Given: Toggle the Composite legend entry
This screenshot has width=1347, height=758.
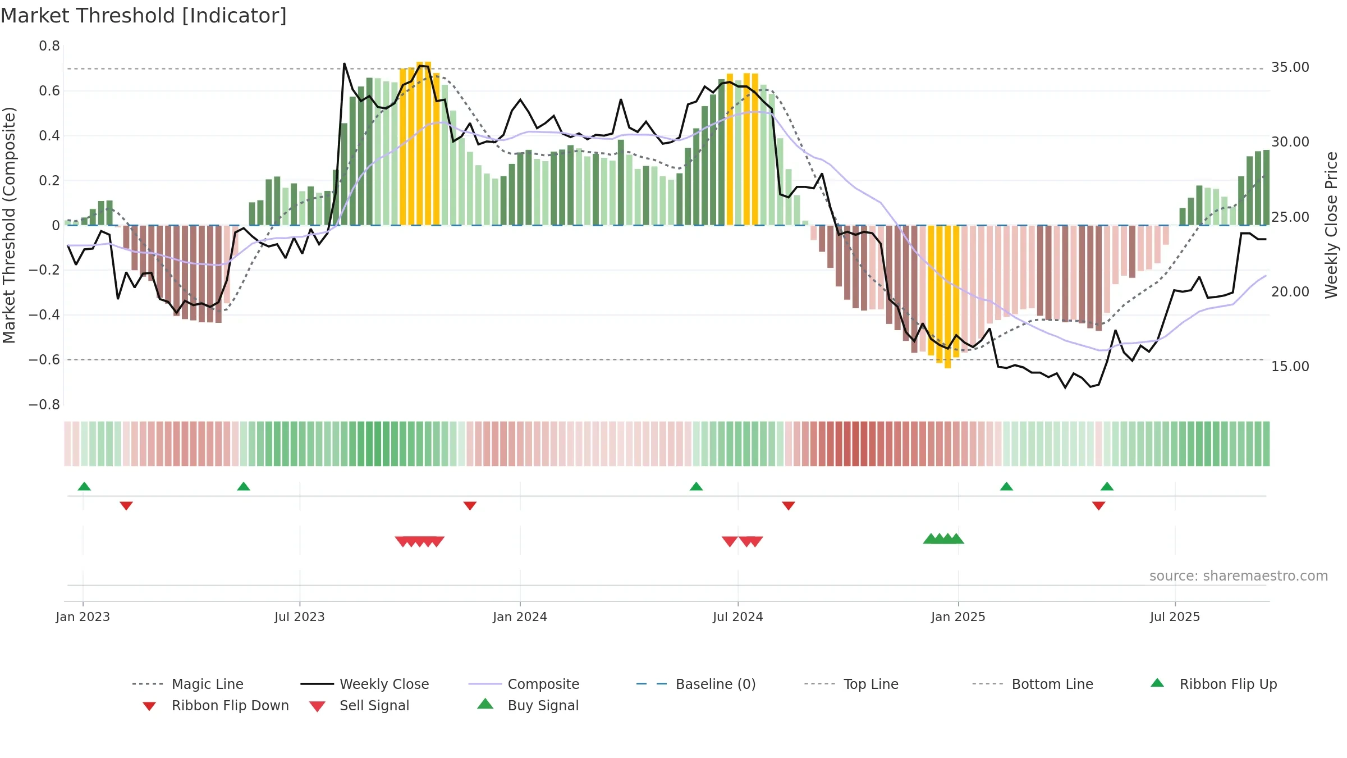Looking at the screenshot, I should point(524,684).
